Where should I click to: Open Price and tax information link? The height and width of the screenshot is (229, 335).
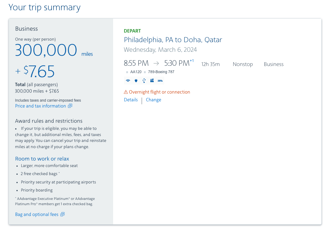click(x=41, y=106)
